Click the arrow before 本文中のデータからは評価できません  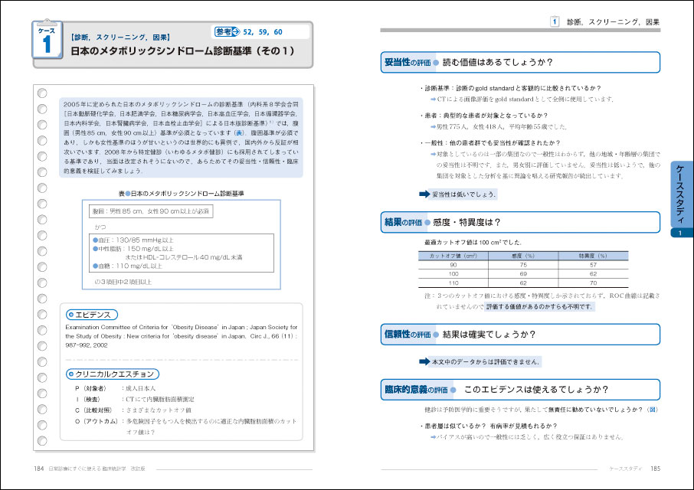coord(424,361)
